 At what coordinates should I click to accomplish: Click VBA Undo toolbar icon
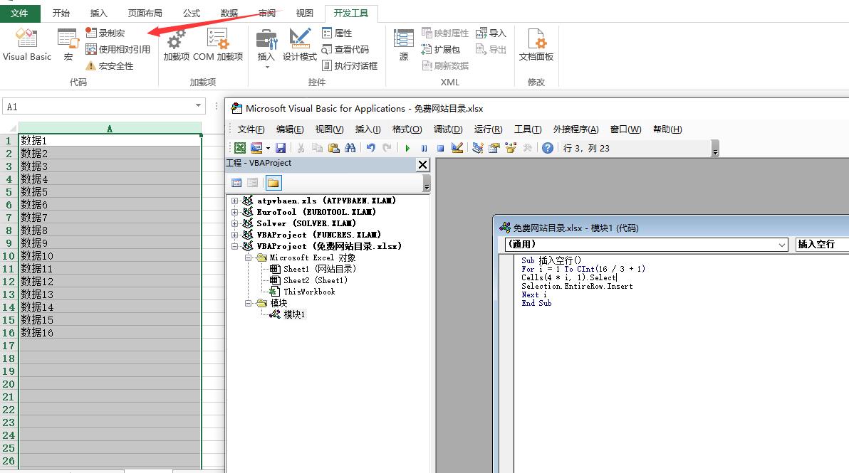(371, 148)
